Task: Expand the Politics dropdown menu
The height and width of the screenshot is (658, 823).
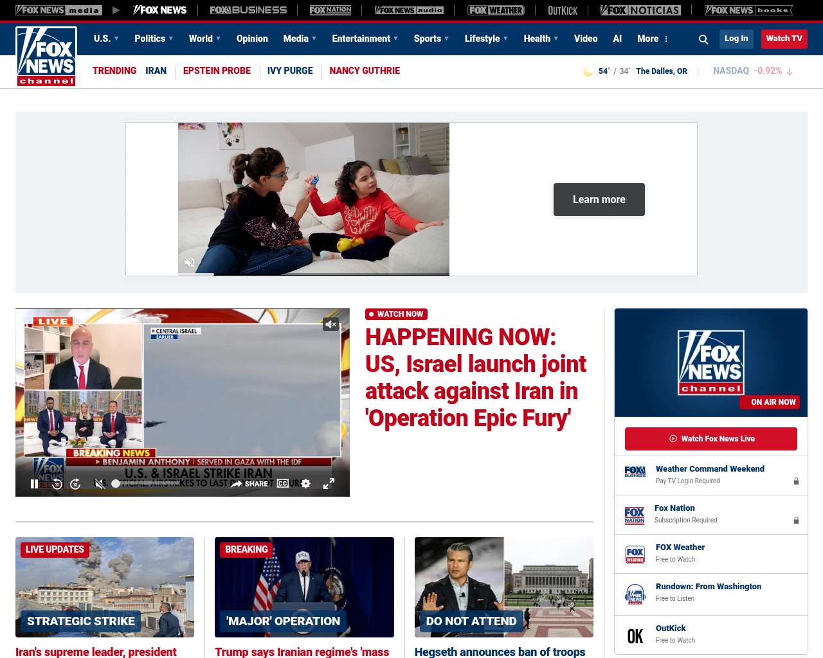Action: [154, 39]
